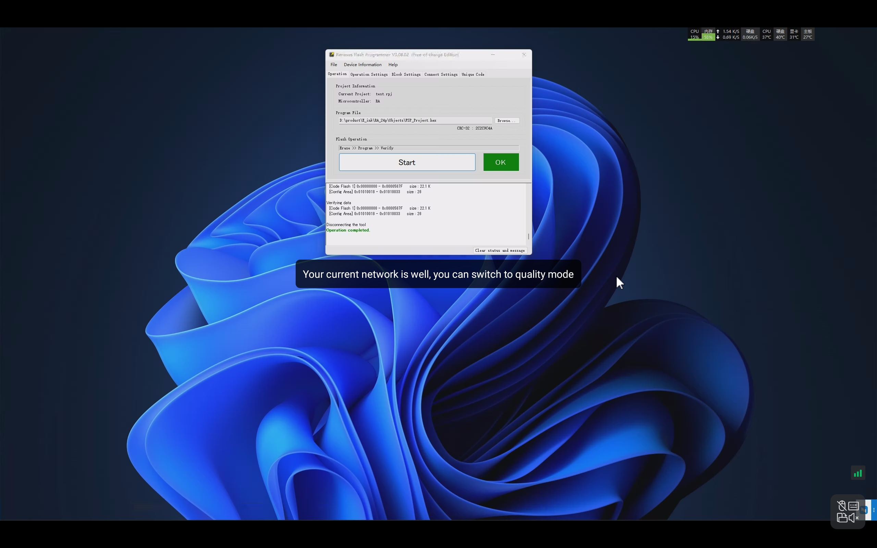Screen dimensions: 877x548
Task: Click Microcontroller RA text
Action: click(x=359, y=101)
